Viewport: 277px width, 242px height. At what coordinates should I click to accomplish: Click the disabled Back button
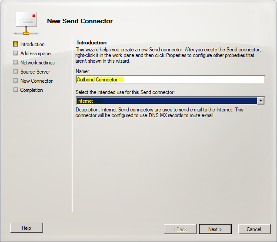coord(180,229)
